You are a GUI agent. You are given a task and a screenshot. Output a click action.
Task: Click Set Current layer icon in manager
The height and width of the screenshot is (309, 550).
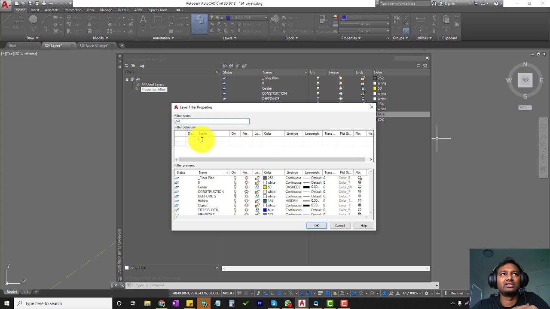click(x=244, y=66)
